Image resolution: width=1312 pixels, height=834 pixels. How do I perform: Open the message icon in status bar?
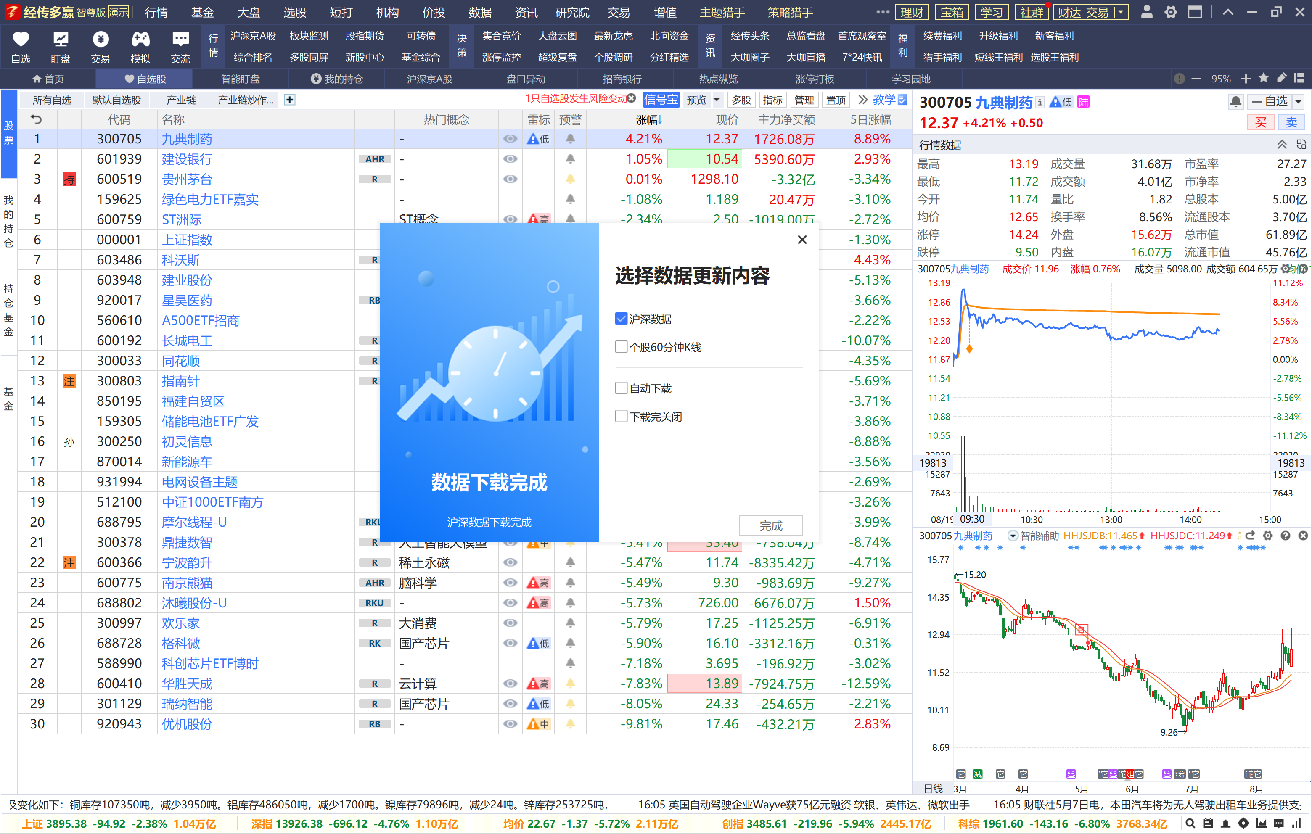click(1279, 823)
